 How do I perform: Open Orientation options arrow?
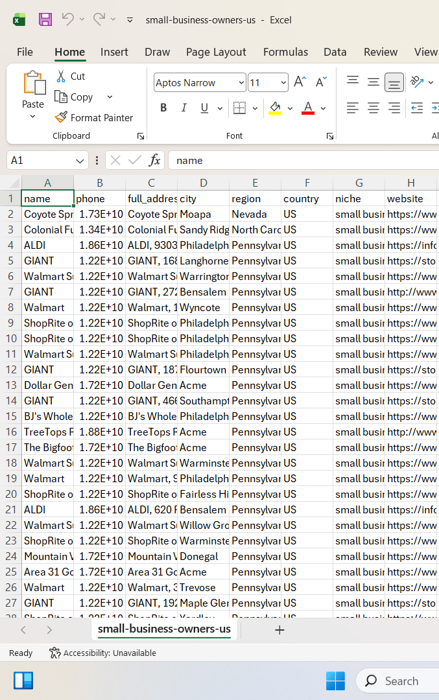pos(431,82)
